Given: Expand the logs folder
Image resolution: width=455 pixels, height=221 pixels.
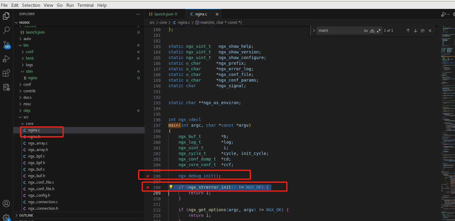Looking at the screenshot, I should point(79,65).
